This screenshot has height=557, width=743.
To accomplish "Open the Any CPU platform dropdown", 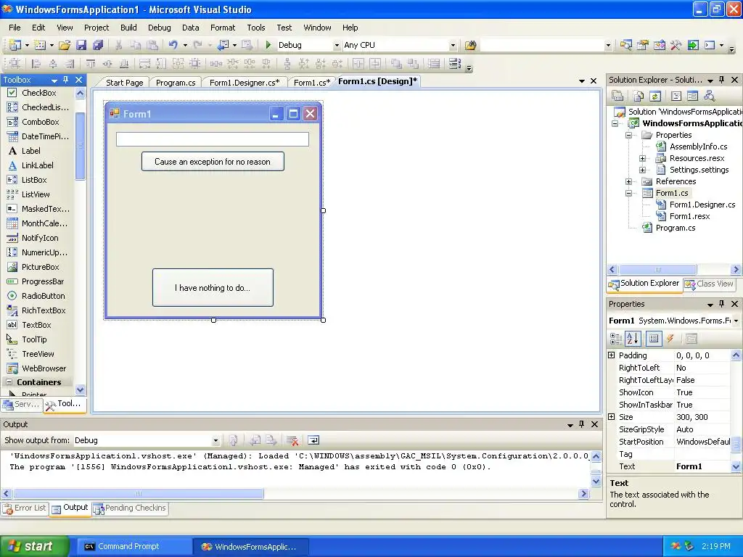I will click(x=453, y=45).
